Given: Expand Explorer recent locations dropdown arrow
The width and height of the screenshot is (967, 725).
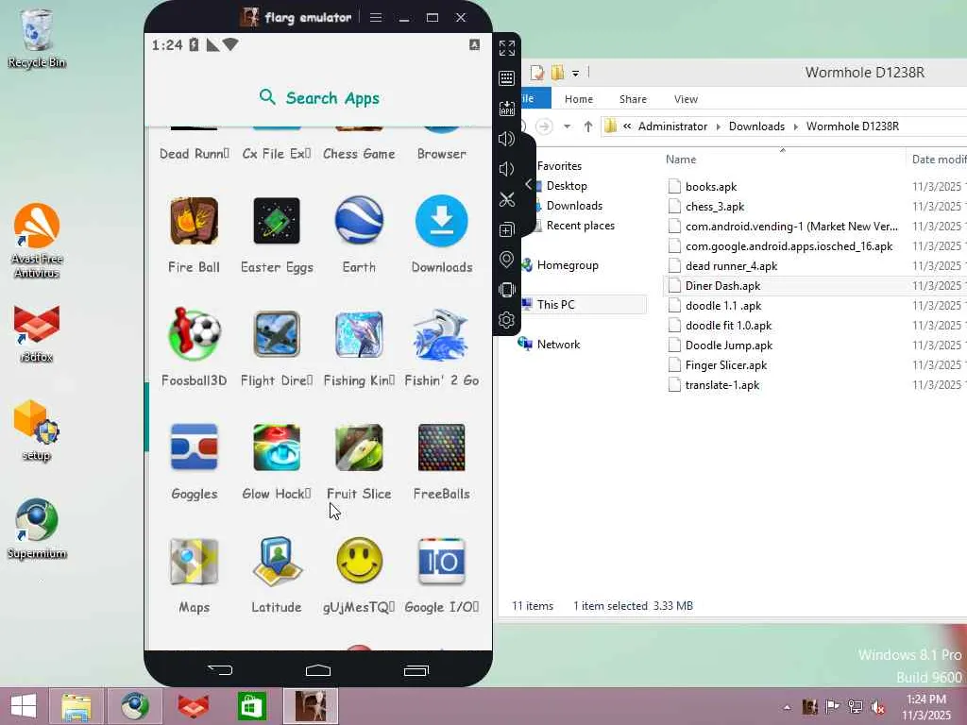Looking at the screenshot, I should [x=567, y=126].
